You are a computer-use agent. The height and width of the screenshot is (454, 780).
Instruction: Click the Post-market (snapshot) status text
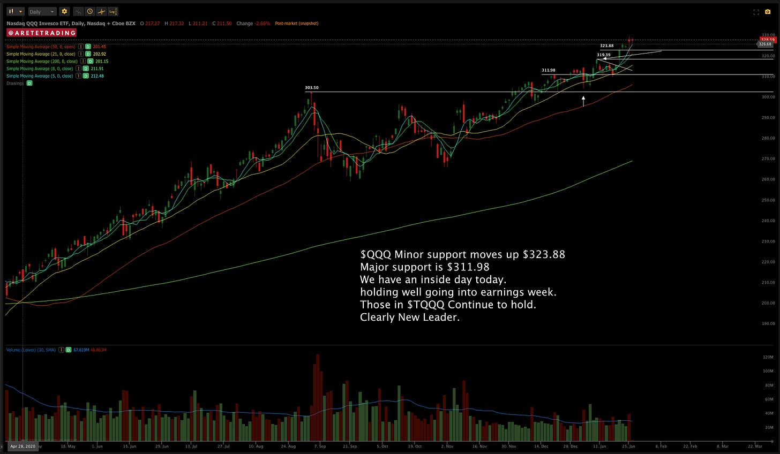(296, 24)
